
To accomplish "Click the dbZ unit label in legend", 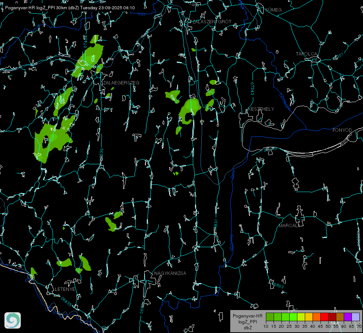I will 247,328.
